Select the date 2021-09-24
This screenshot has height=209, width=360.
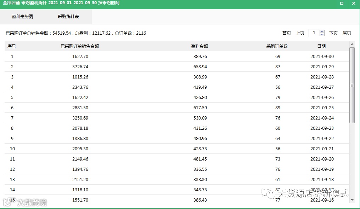(322, 118)
